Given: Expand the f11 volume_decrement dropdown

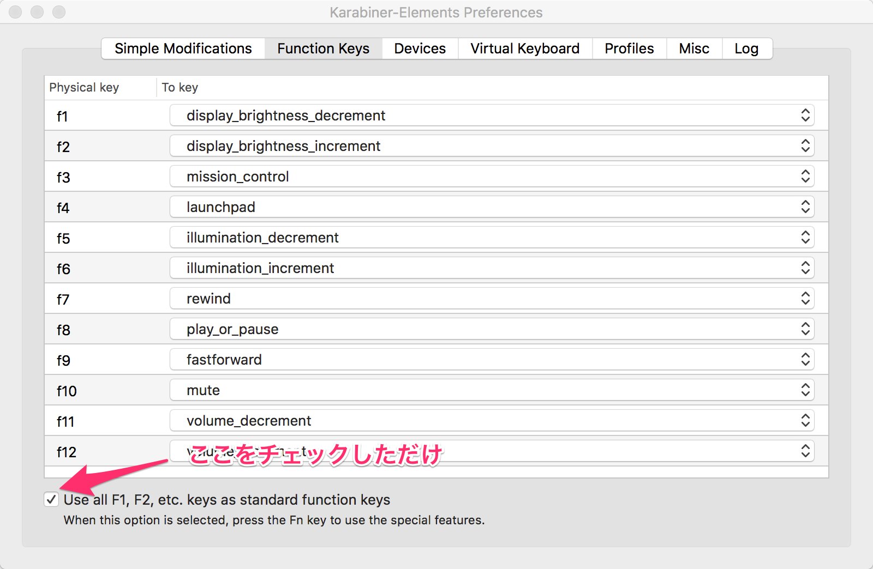Looking at the screenshot, I should 492,421.
